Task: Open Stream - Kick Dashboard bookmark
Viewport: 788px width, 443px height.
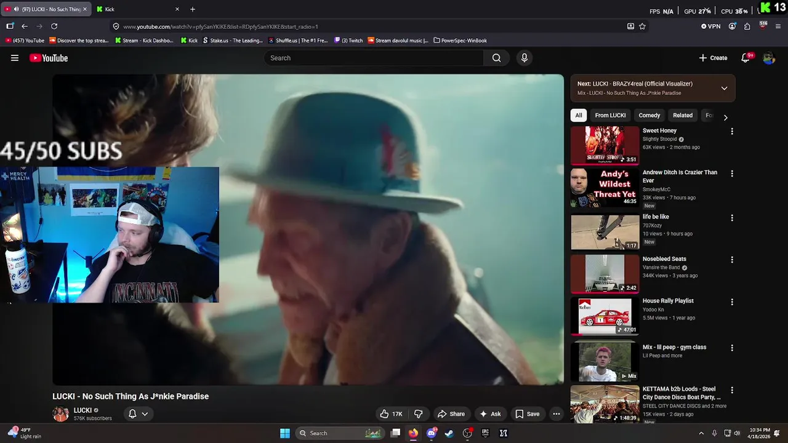Action: coord(145,41)
